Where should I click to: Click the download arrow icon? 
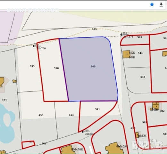(161, 4)
